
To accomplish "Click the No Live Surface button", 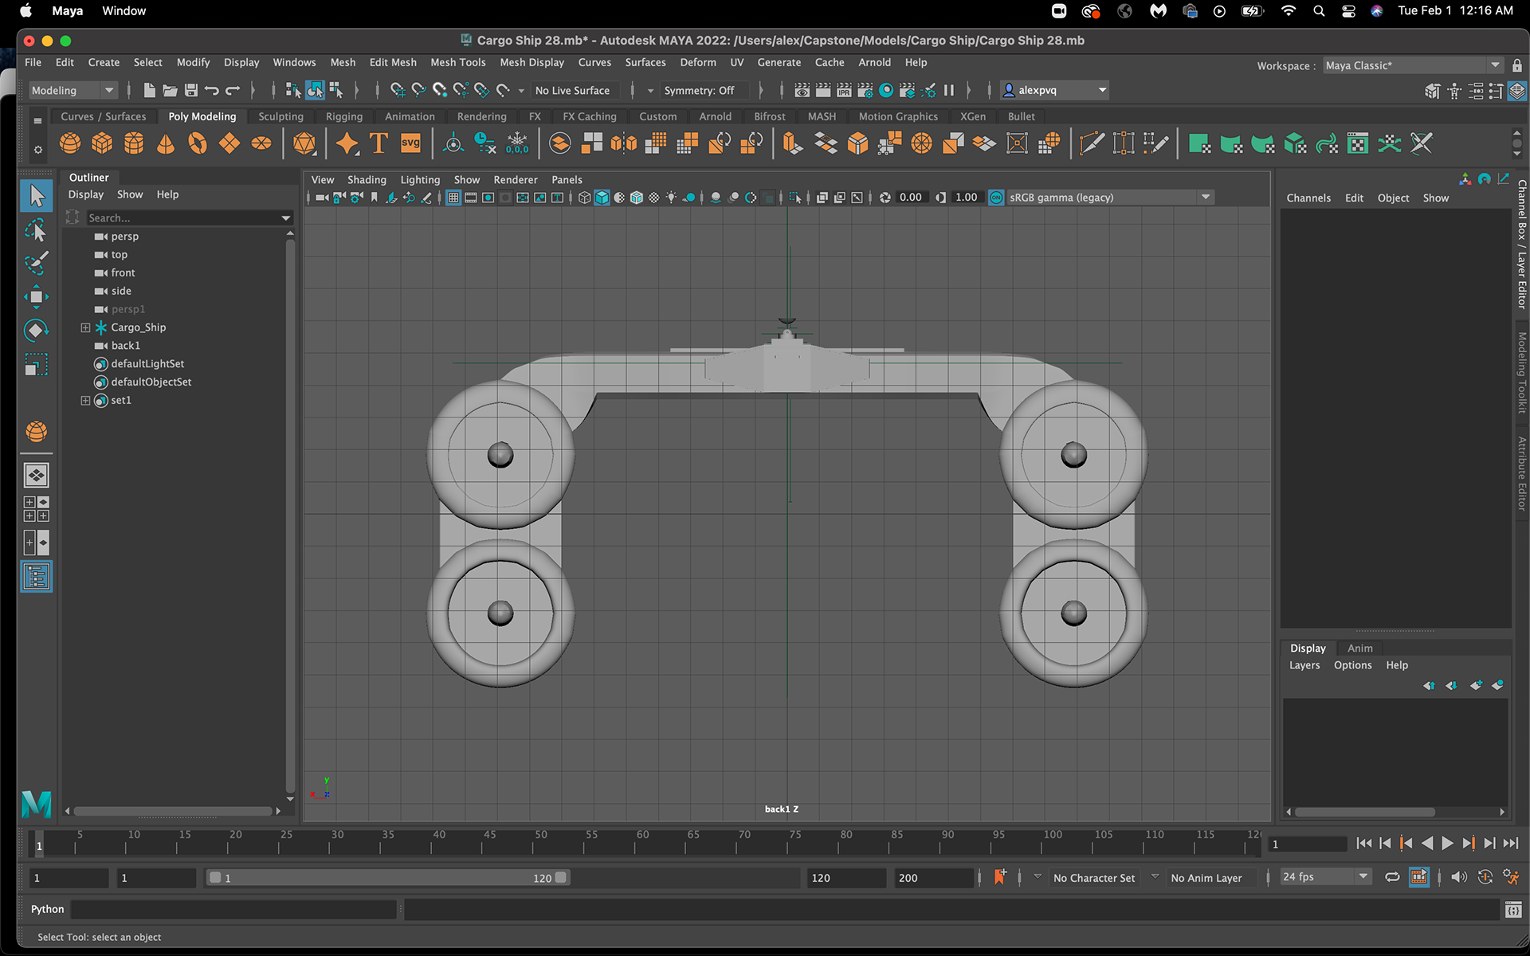I will click(x=572, y=90).
